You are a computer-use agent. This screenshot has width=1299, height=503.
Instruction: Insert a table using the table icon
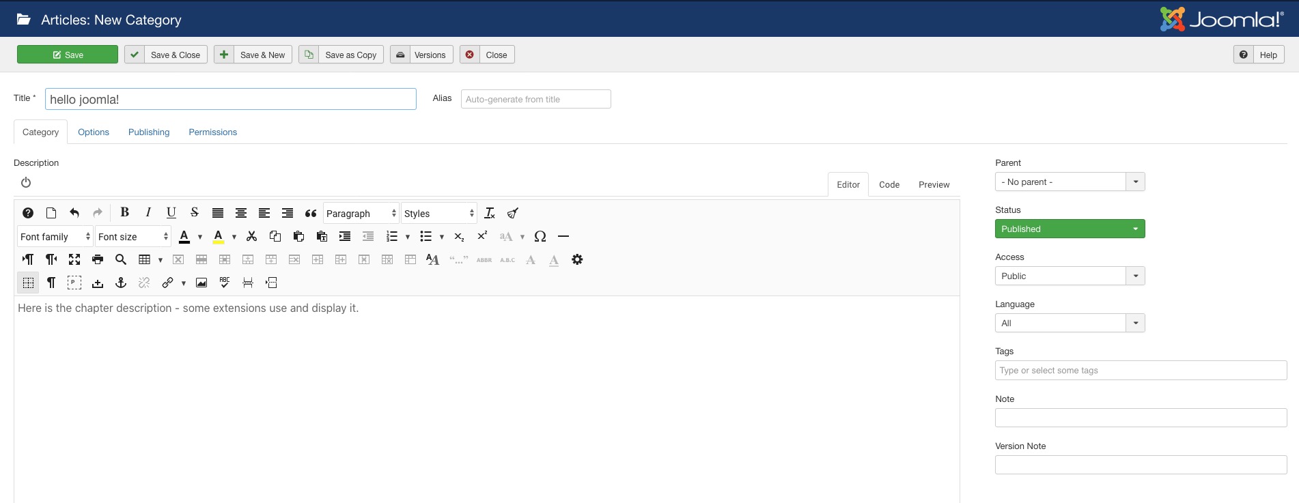point(145,259)
